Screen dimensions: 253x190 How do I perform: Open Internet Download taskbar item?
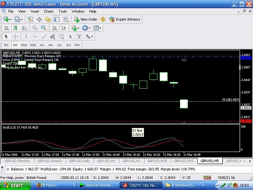[x=98, y=185]
